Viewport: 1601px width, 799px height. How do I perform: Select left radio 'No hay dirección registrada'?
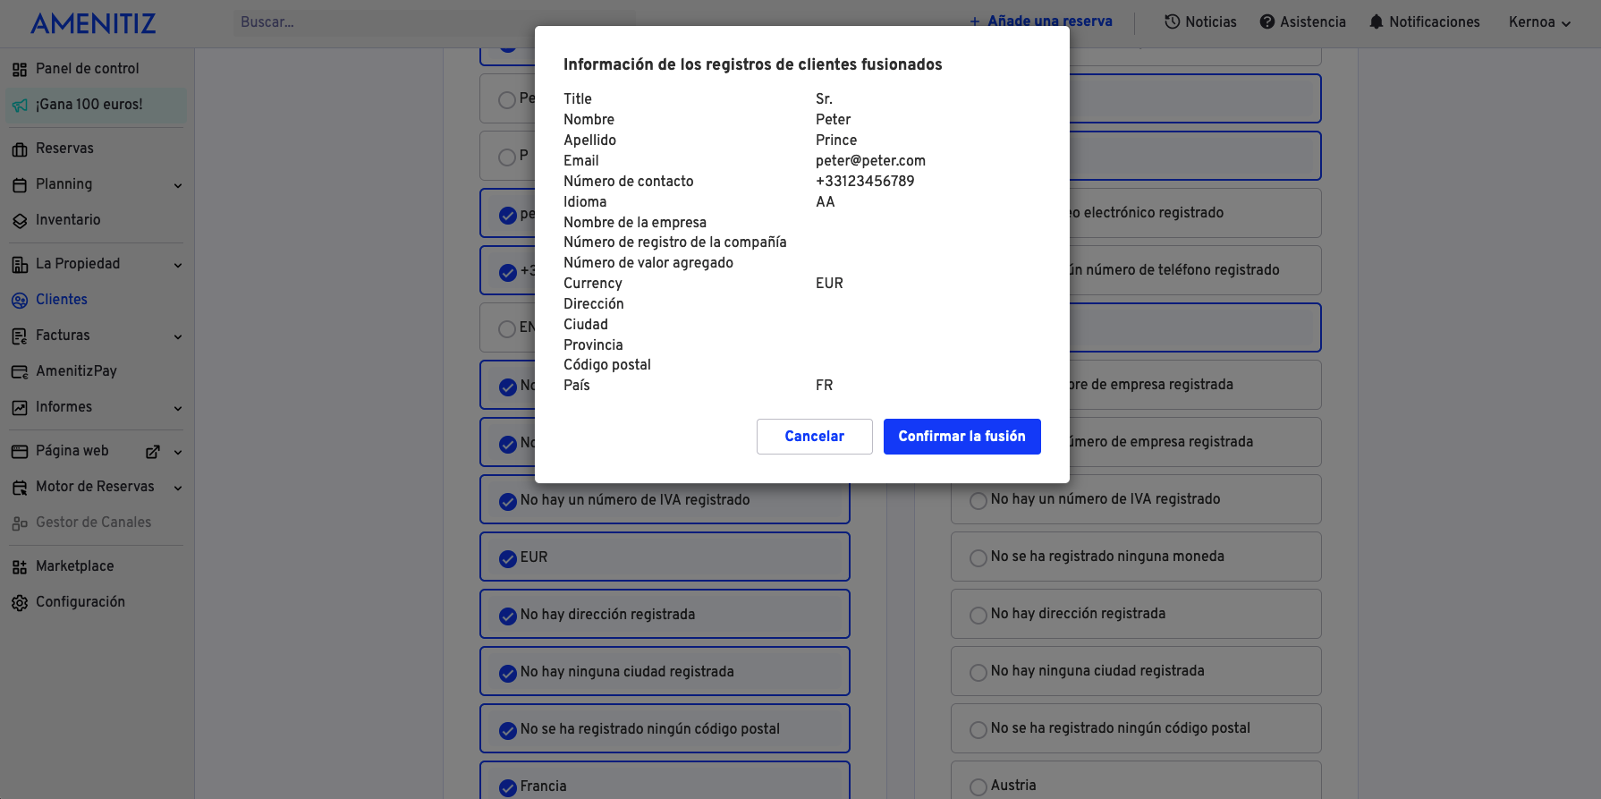click(x=507, y=616)
